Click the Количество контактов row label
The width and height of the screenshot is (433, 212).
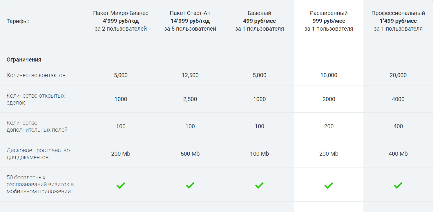point(36,75)
